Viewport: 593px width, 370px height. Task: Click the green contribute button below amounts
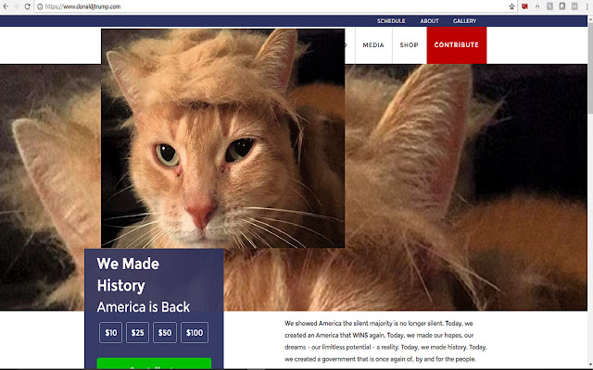(154, 364)
